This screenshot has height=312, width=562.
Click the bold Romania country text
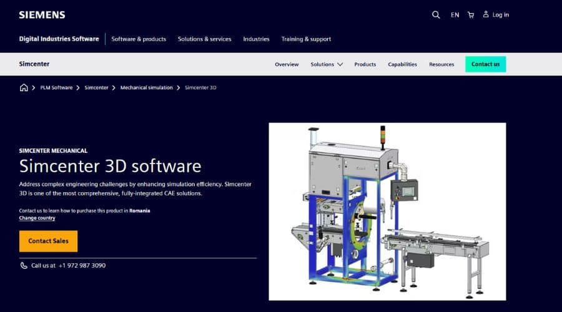pos(140,211)
